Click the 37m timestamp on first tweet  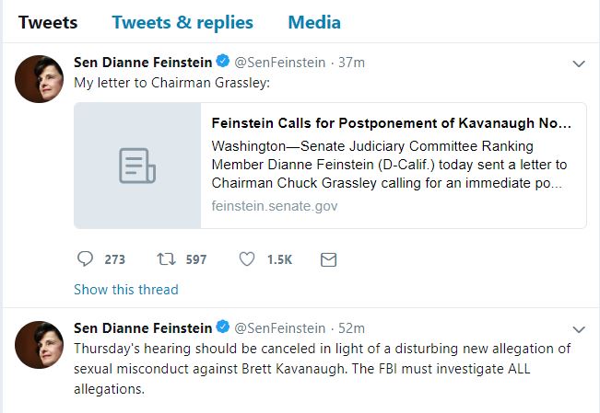coord(352,63)
